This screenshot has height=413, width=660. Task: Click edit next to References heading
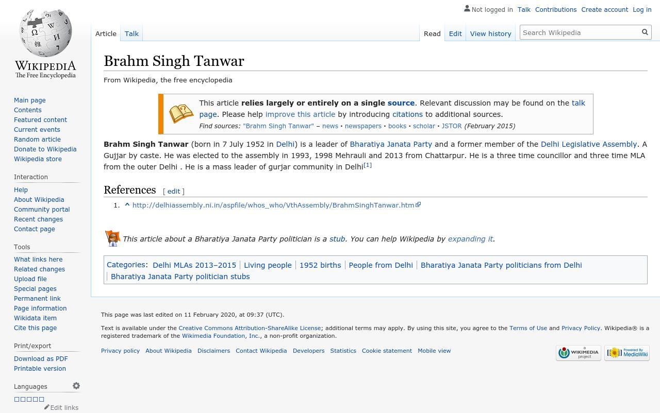(173, 191)
